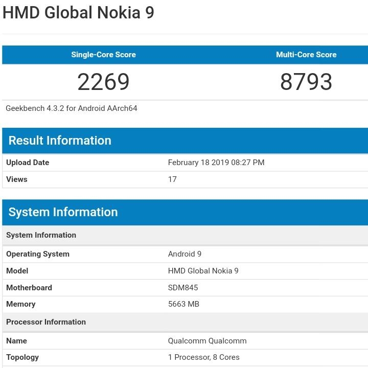
Task: Click the Processor Information subheader row
Action: click(x=185, y=322)
